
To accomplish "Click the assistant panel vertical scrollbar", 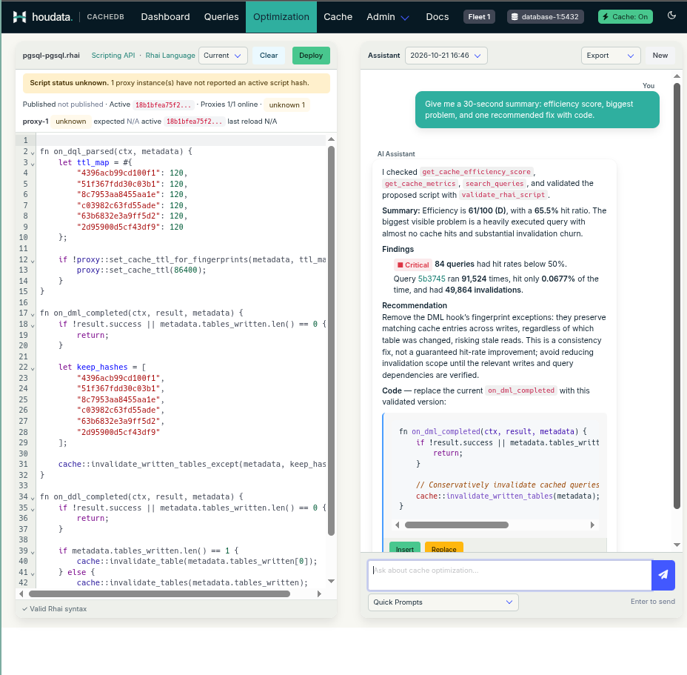I will pos(677,296).
